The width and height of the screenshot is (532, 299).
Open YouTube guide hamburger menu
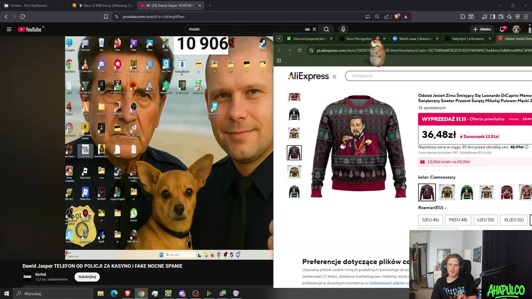click(9, 29)
